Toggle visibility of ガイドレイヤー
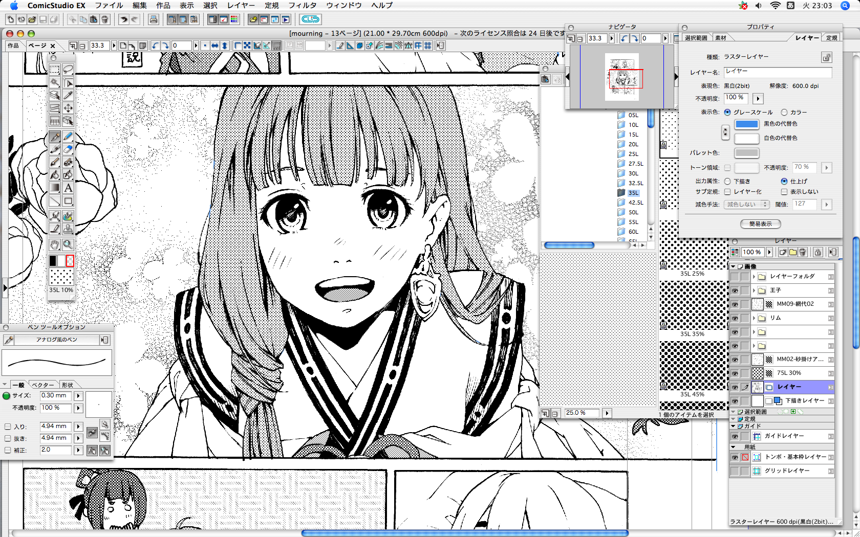860x537 pixels. [735, 436]
